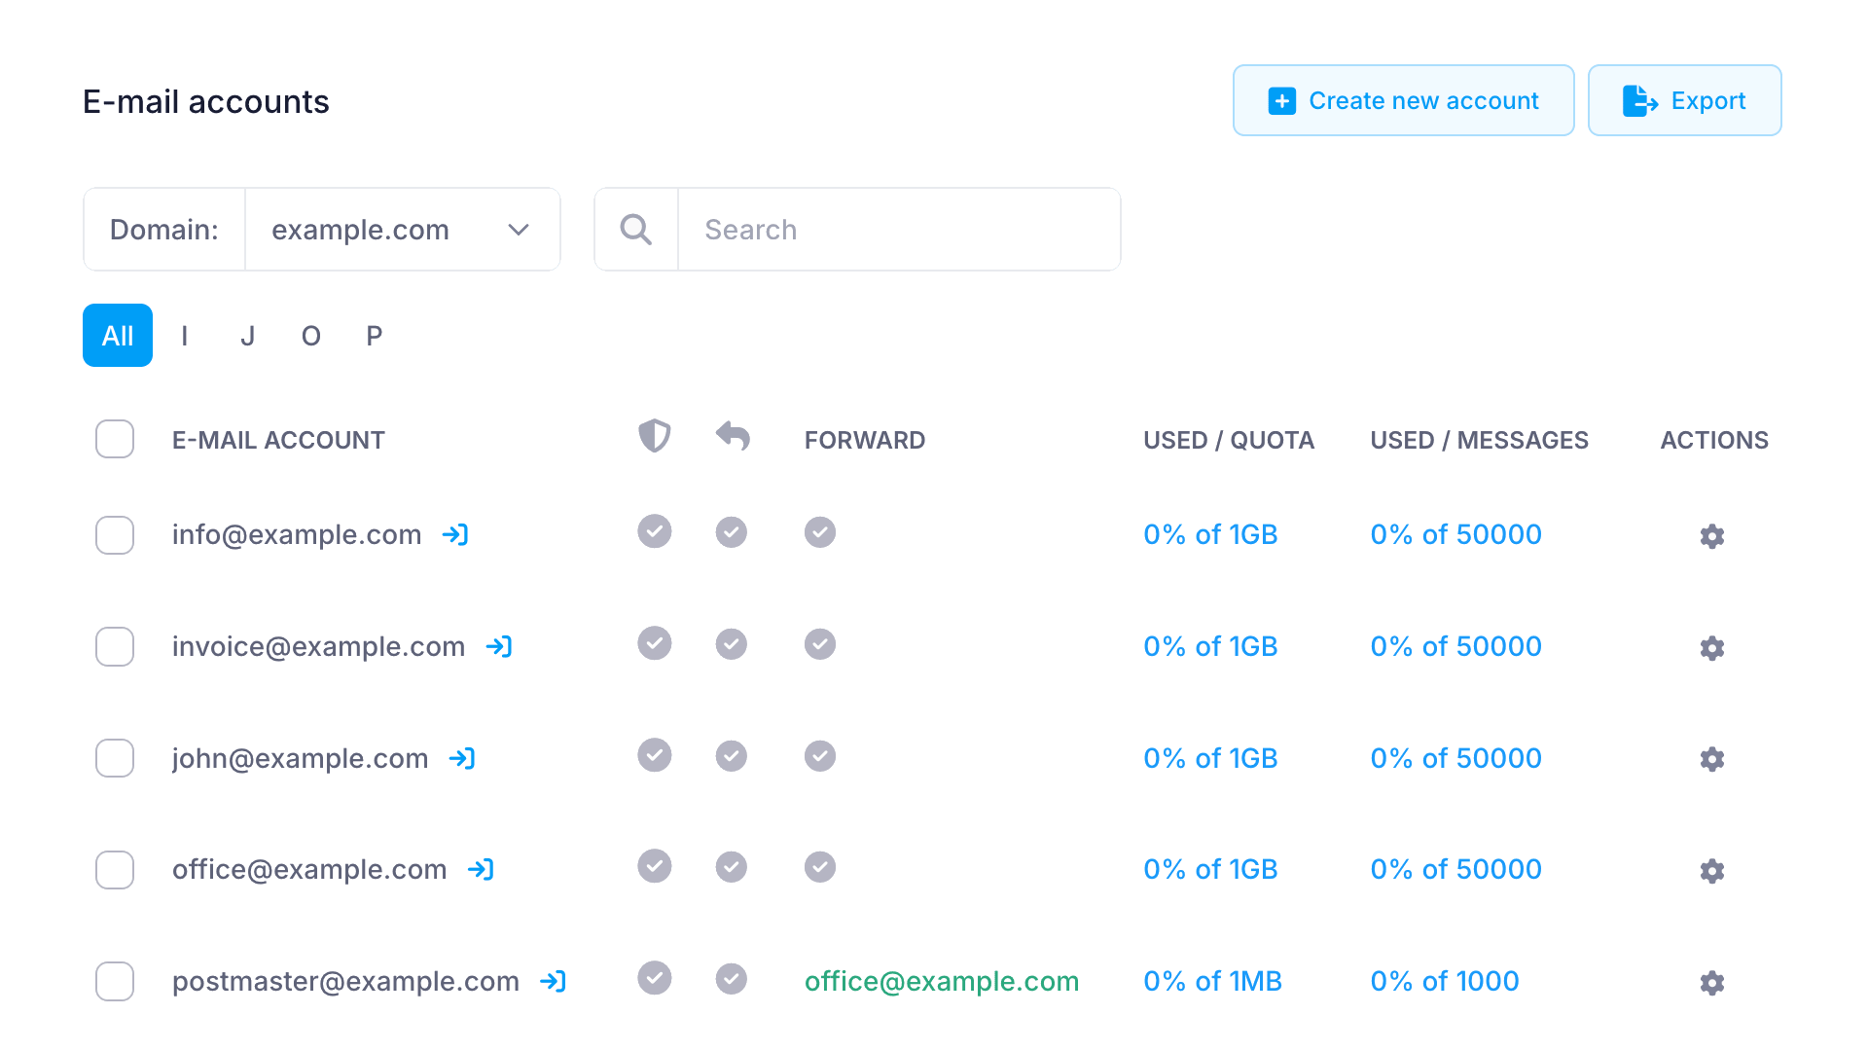Viewport: 1868px width, 1051px height.
Task: Select the info@example.com row checkbox
Action: (x=115, y=535)
